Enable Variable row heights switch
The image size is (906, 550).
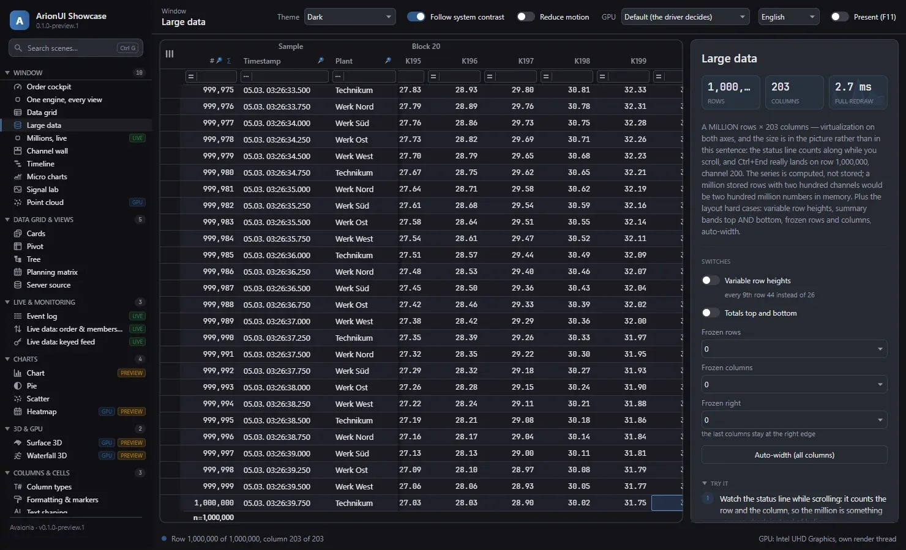(x=710, y=281)
